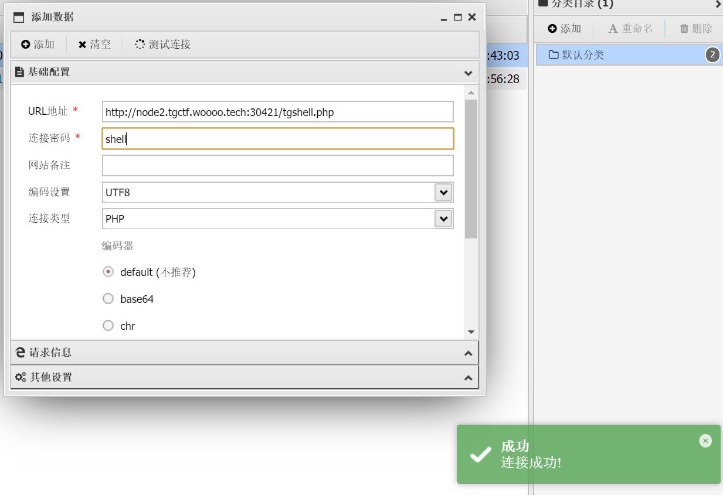The height and width of the screenshot is (495, 723).
Task: Click the 网站备注 input field
Action: coord(277,165)
